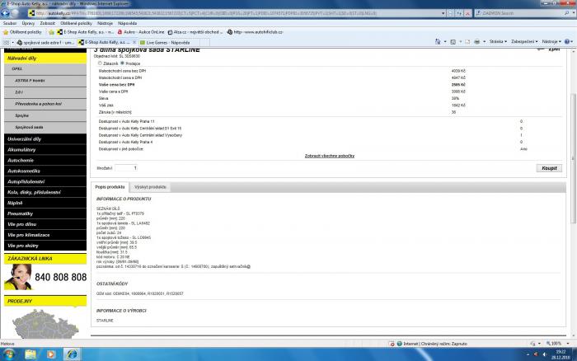Expand the Zabezpečení toolbar menu
577x361 pixels.
click(x=524, y=41)
